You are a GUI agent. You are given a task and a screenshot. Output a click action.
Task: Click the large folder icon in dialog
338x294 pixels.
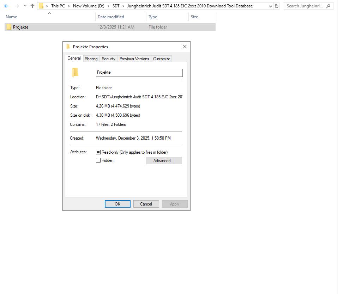[x=75, y=72]
